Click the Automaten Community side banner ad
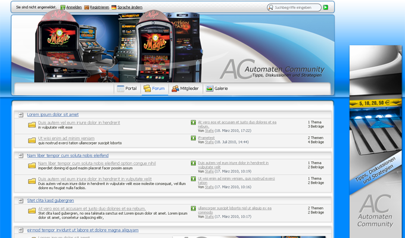Image resolution: width=405 pixels, height=238 pixels. click(x=376, y=142)
